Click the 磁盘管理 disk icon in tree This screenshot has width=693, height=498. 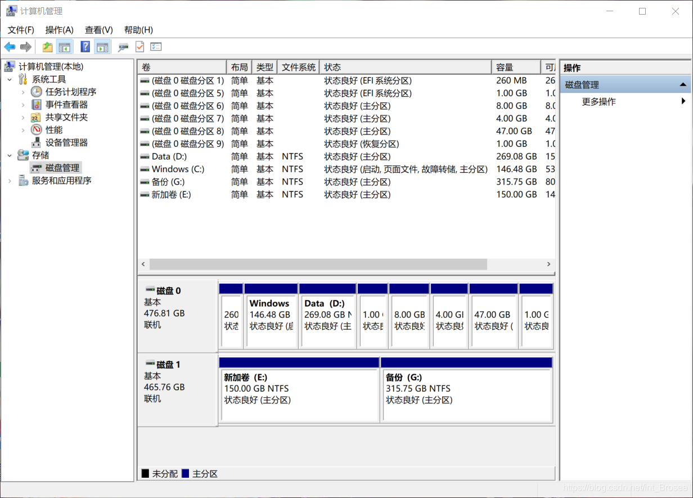(37, 168)
